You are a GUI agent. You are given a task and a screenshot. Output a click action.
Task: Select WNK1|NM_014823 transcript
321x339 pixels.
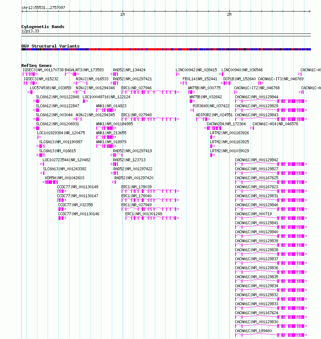(x=111, y=106)
